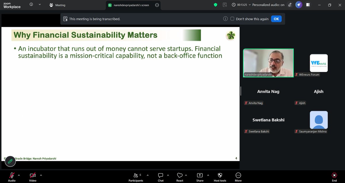This screenshot has width=345, height=183.
Task: Restore down the Zoom window
Action: coord(329,5)
